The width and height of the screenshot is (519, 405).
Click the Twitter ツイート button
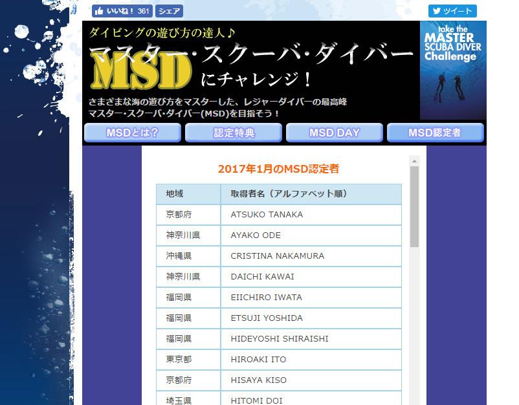click(x=452, y=11)
